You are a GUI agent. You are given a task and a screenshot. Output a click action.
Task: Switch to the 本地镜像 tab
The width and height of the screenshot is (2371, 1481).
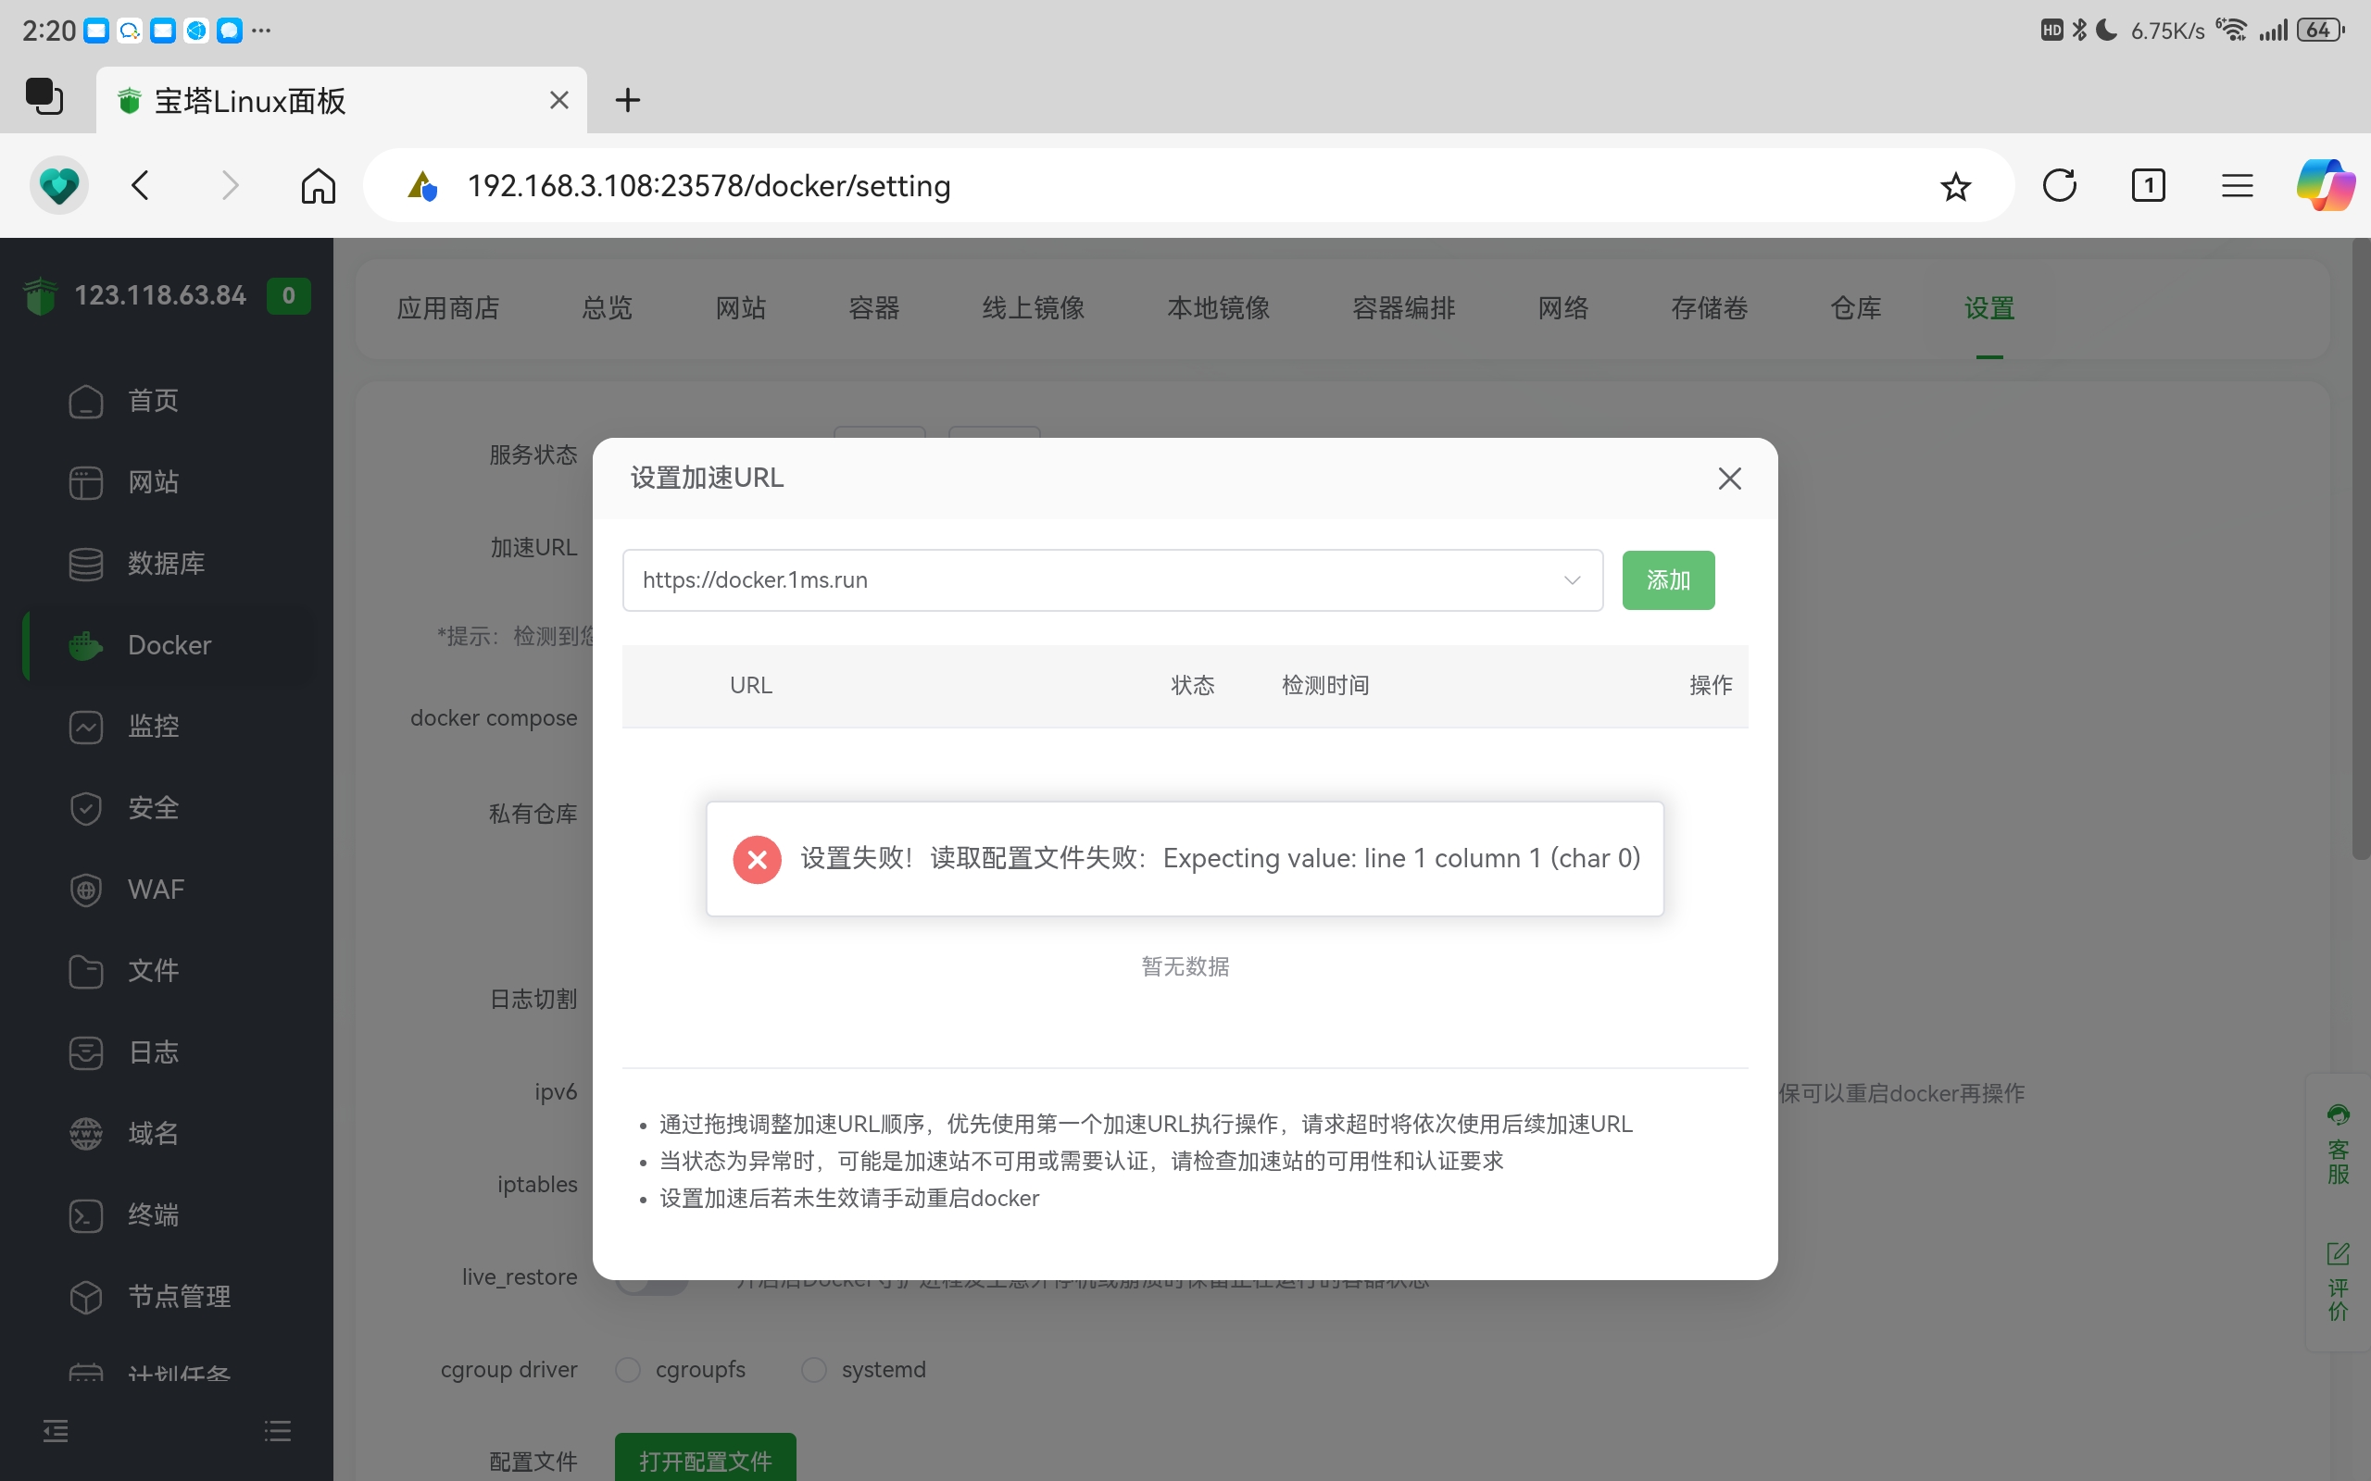tap(1218, 308)
